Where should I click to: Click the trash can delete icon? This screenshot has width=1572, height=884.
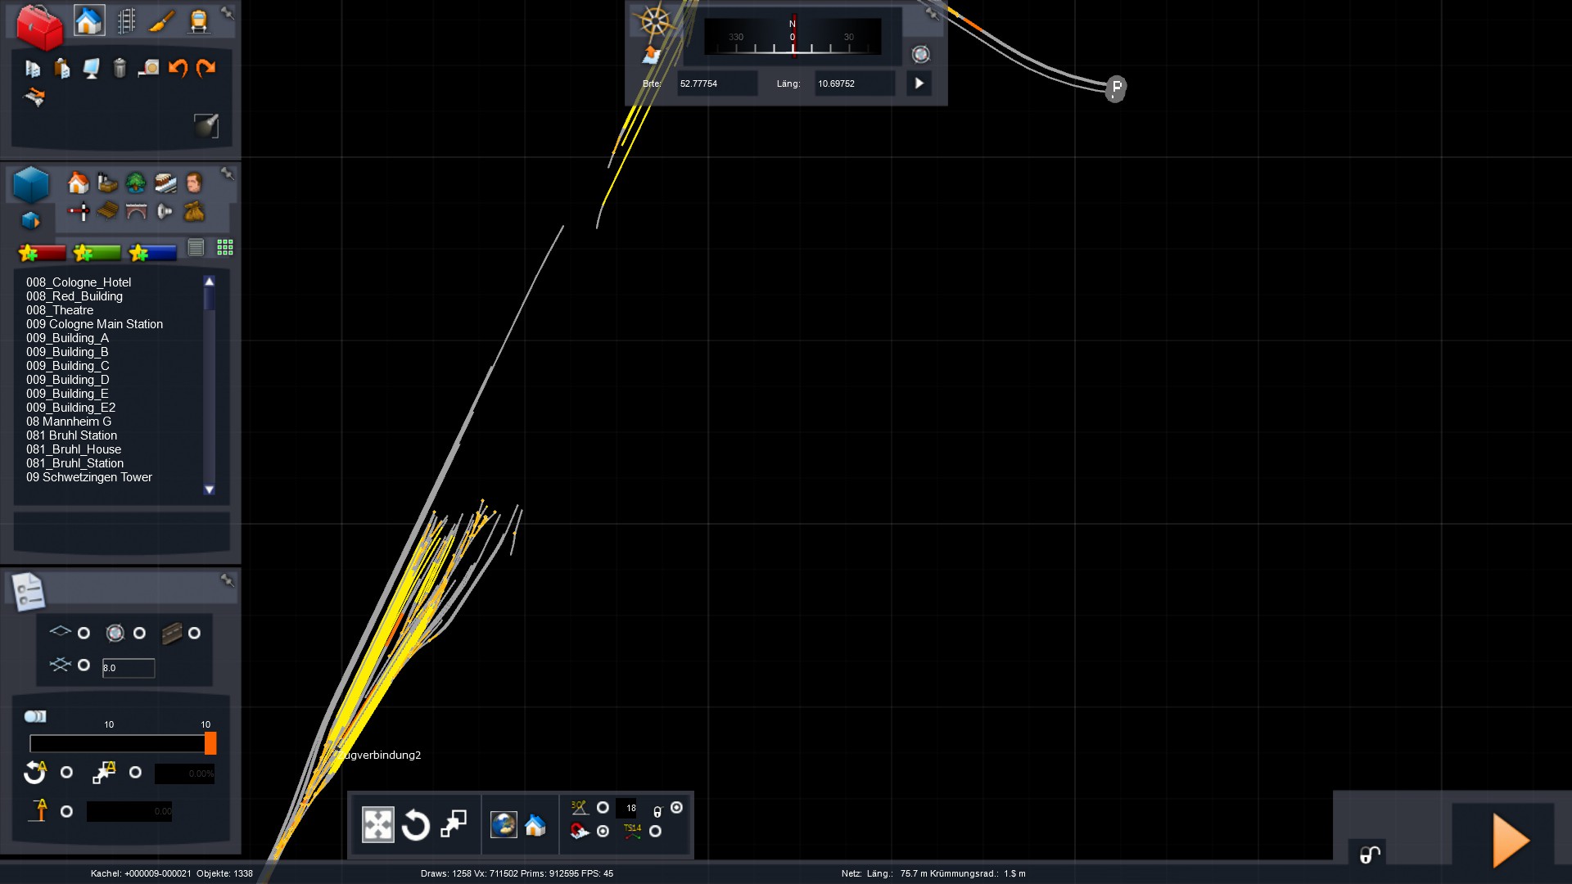pos(120,68)
